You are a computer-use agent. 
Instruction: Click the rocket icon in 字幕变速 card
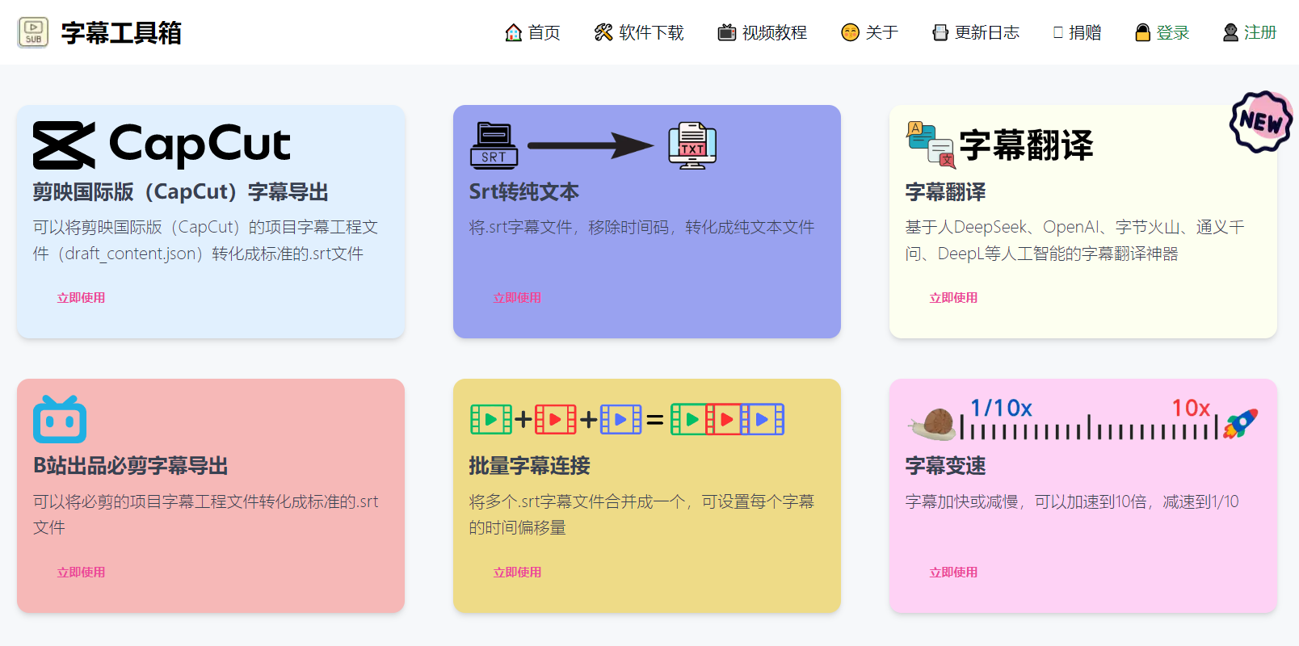tap(1240, 422)
